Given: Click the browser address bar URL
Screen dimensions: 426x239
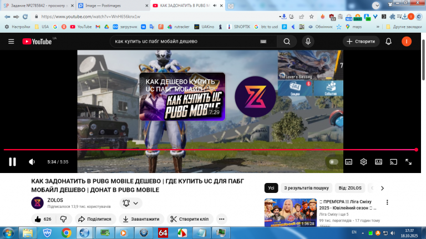Looking at the screenshot, I should (x=91, y=17).
